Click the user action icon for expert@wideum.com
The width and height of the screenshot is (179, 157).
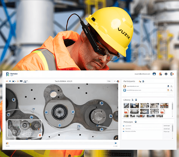(x=172, y=86)
